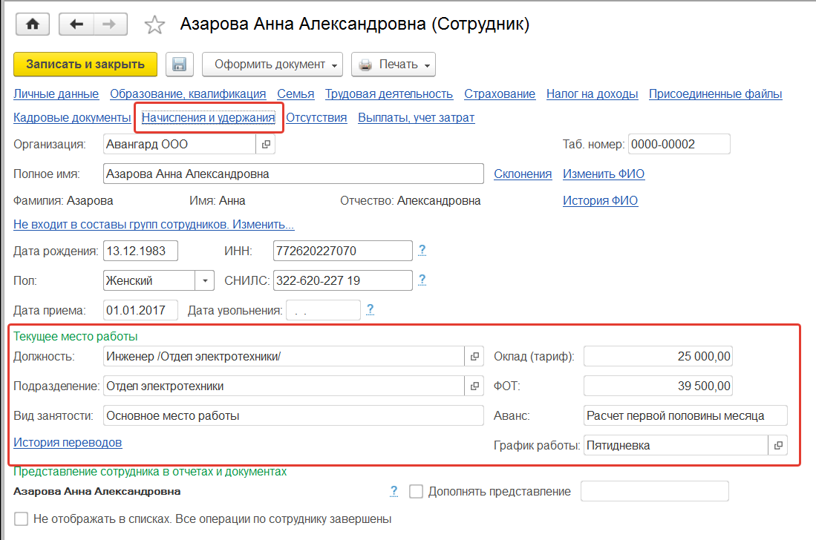Image resolution: width=816 pixels, height=540 pixels.
Task: Enable the Дополнять представление checkbox
Action: (x=416, y=492)
